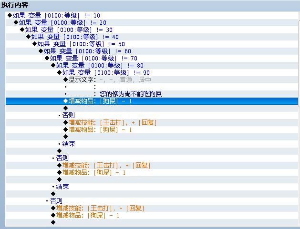Select the condition row 等级 != 10
The image size is (300, 229).
(152, 15)
